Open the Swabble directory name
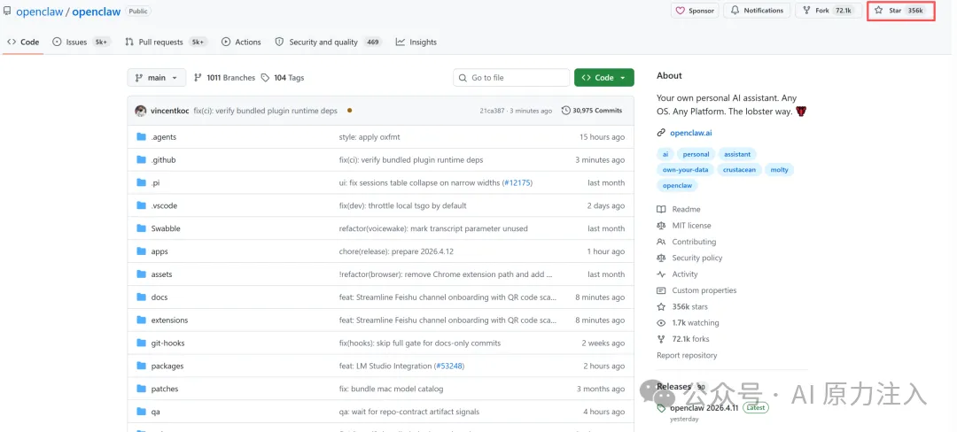957x432 pixels. pyautogui.click(x=166, y=228)
